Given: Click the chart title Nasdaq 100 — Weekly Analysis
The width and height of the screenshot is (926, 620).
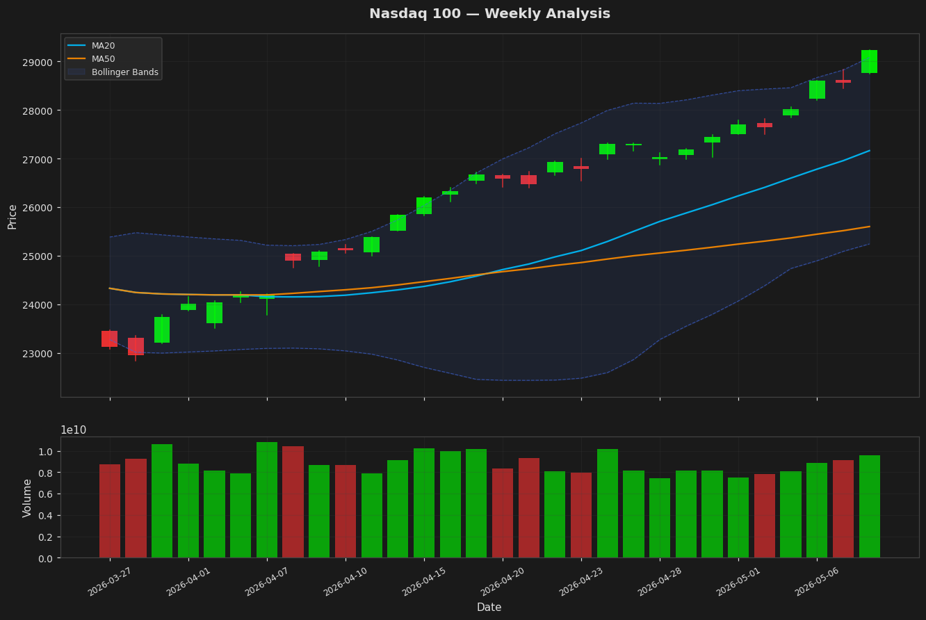Looking at the screenshot, I should click(489, 14).
